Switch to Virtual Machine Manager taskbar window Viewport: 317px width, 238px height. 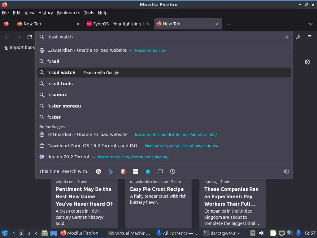point(129,233)
